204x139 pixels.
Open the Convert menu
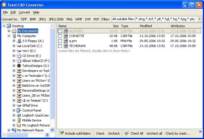[x=25, y=12]
